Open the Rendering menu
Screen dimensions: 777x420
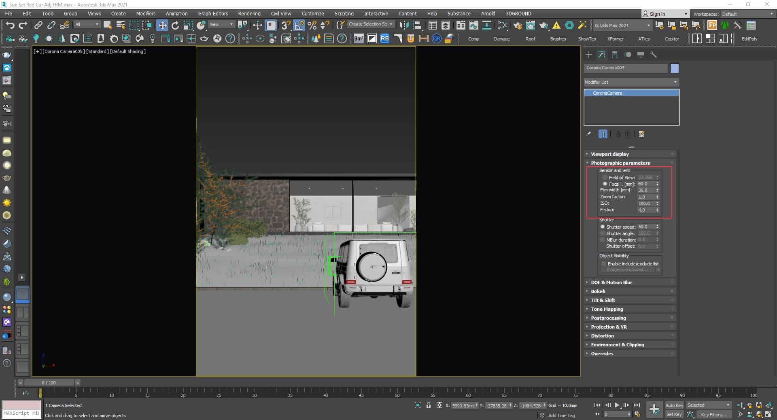pyautogui.click(x=249, y=13)
